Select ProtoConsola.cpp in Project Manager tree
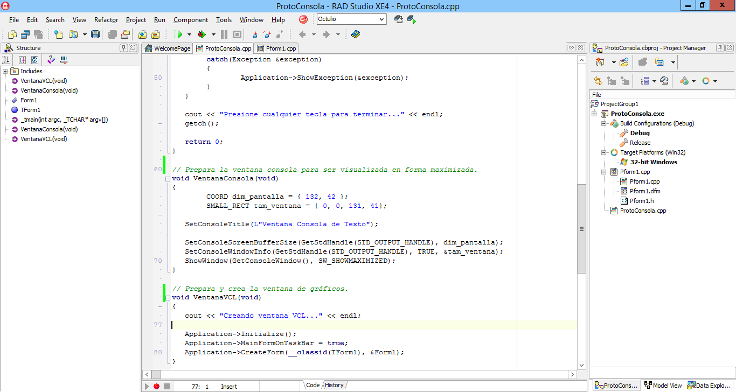The width and height of the screenshot is (736, 392). click(x=643, y=211)
